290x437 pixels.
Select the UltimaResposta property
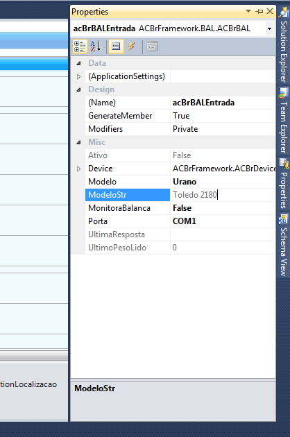pos(128,234)
